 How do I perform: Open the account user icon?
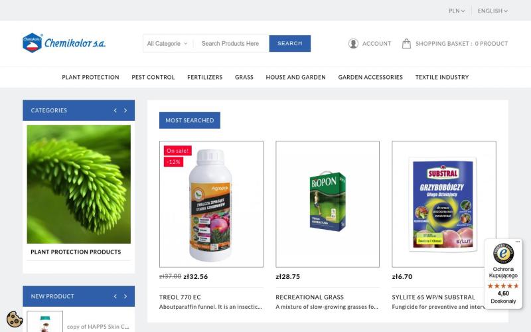pyautogui.click(x=353, y=43)
